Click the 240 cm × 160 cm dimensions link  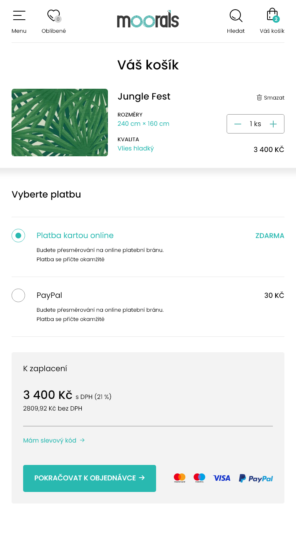tap(143, 123)
